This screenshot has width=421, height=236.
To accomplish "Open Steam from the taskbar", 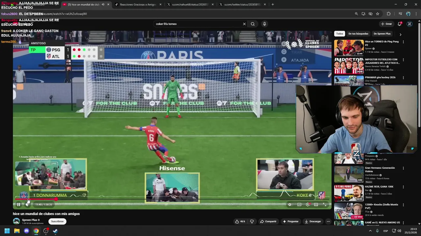I will pos(55,231).
